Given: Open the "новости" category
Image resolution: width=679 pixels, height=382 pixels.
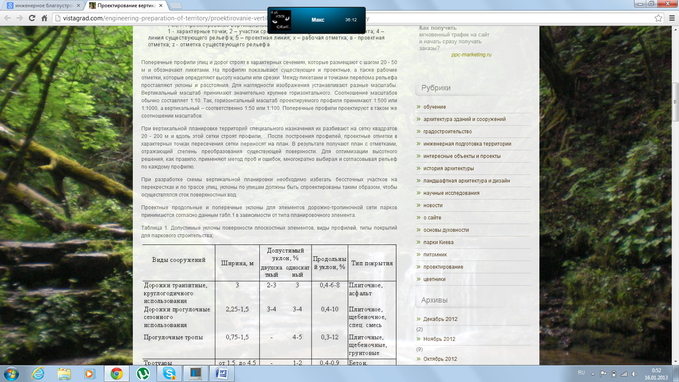Looking at the screenshot, I should point(433,205).
